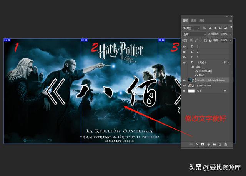
Task: Click the link layers icon
Action: point(191,144)
